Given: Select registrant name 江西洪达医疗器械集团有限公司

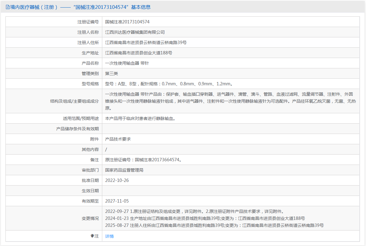Looking at the screenshot, I should click(135, 32).
